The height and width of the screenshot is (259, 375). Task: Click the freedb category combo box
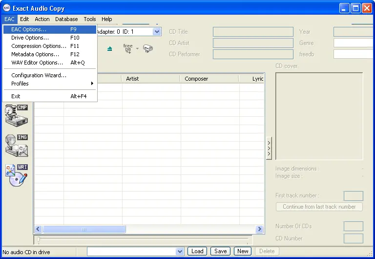coord(354,54)
